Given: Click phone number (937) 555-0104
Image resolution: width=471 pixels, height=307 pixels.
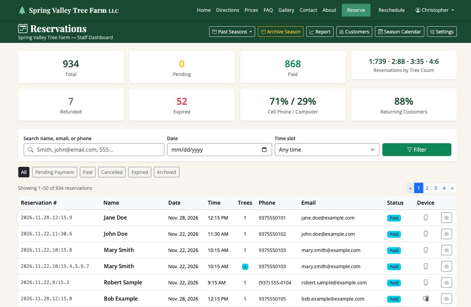Looking at the screenshot, I should [275, 283].
